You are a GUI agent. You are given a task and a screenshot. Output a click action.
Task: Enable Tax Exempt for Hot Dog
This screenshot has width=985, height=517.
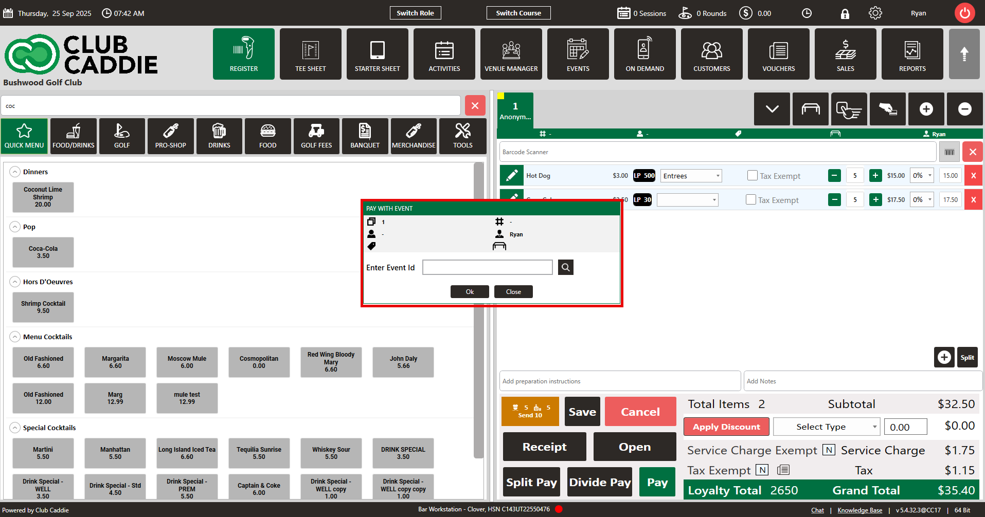(752, 176)
